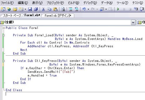Uncomment the selected lines icon
The height and width of the screenshot is (100, 145).
(77, 9)
